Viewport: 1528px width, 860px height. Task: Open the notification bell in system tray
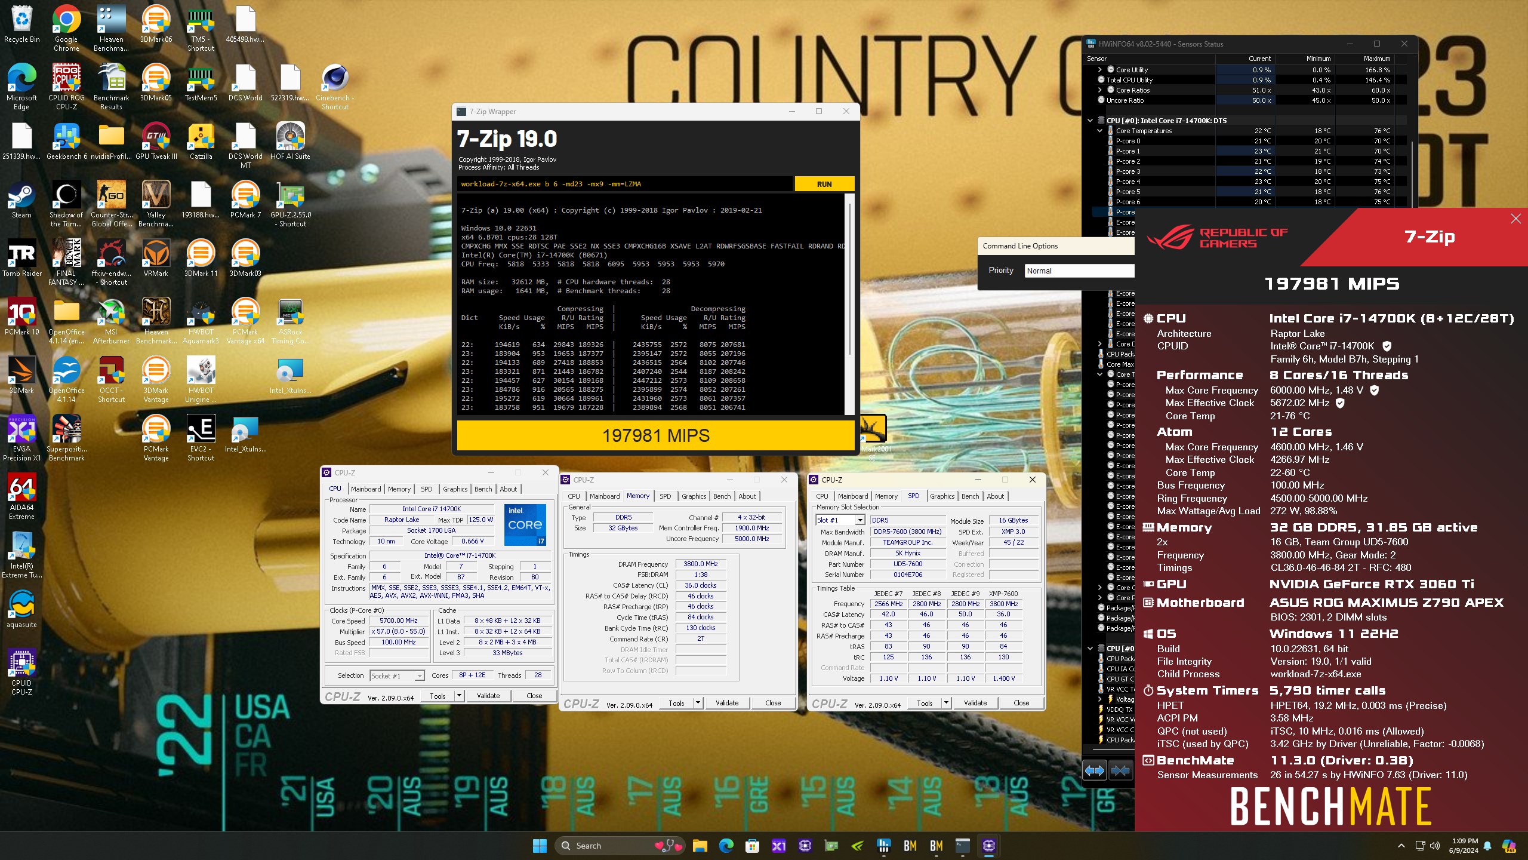(x=1487, y=846)
